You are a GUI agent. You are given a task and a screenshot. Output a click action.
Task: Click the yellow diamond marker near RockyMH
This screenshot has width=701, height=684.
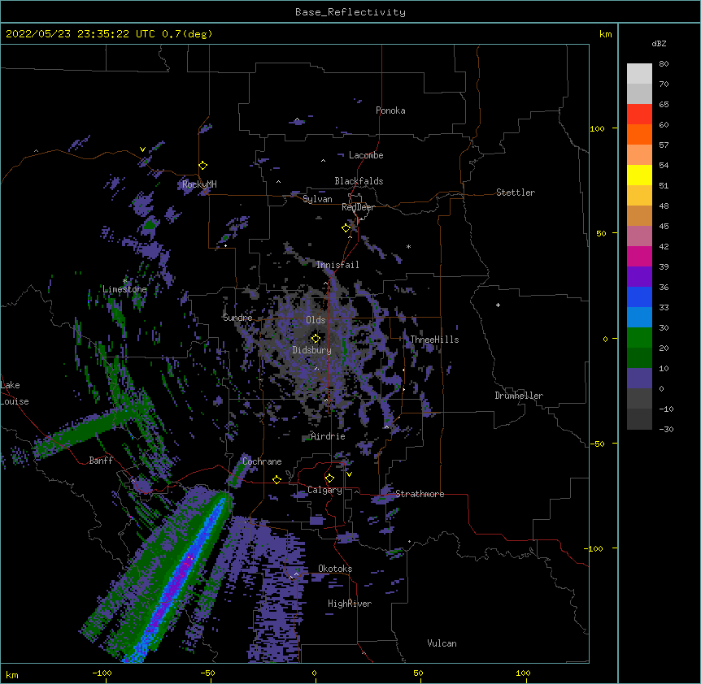pos(202,165)
